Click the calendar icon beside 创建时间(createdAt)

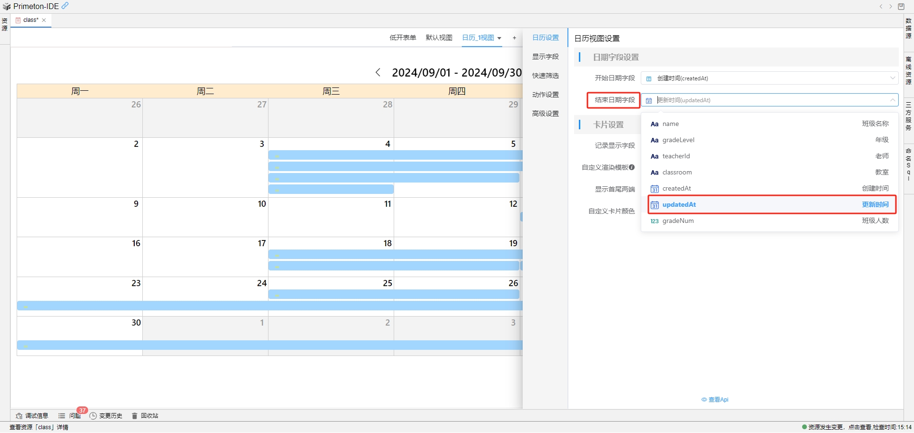click(648, 78)
